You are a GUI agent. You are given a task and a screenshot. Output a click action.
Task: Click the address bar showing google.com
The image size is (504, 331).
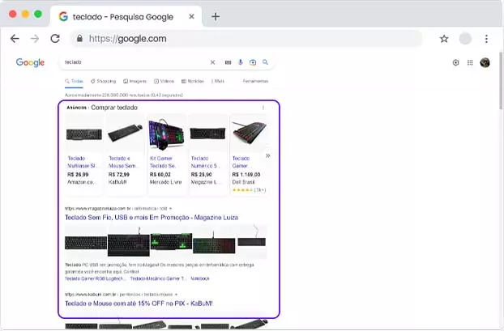[246, 39]
